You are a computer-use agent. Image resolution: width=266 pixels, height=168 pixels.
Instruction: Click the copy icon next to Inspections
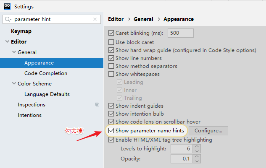(97, 105)
